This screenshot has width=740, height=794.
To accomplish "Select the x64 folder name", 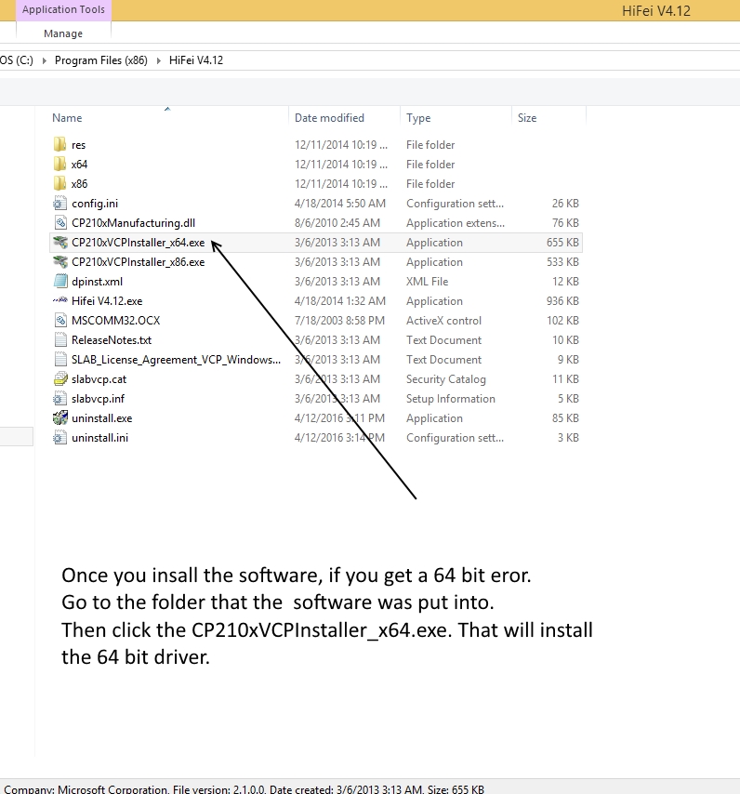I will pos(79,164).
